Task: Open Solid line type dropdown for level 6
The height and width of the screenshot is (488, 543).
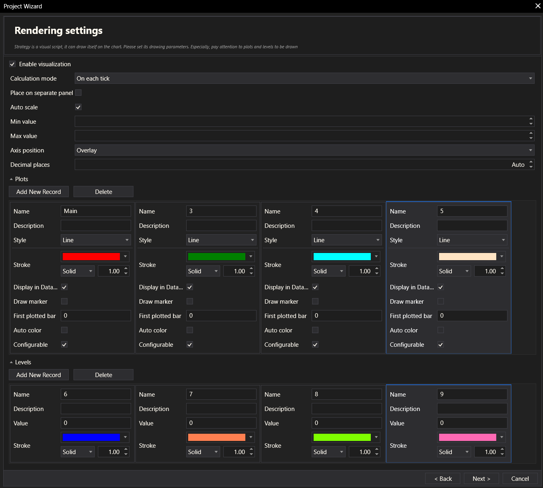Action: pos(78,452)
